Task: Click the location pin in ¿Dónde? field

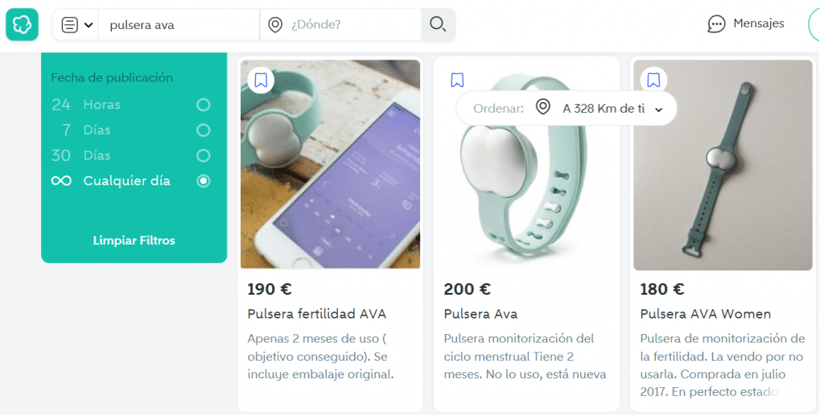Action: click(x=275, y=25)
